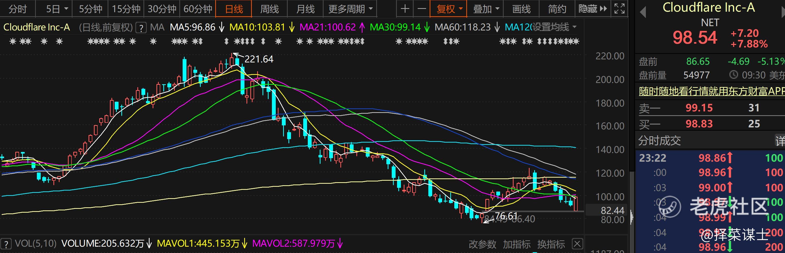Select the 60分钟 chart period
This screenshot has height=253, width=785.
tap(198, 9)
